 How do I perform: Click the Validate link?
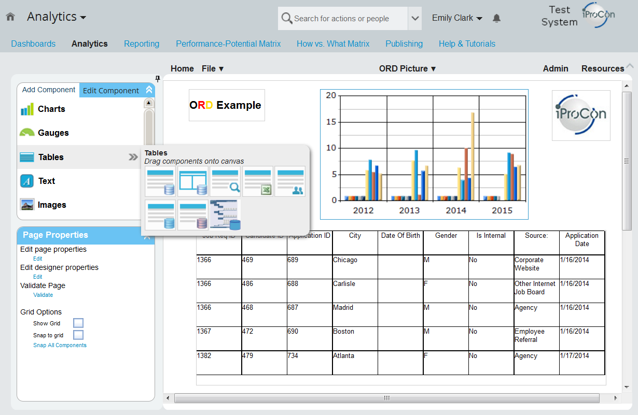coord(43,295)
